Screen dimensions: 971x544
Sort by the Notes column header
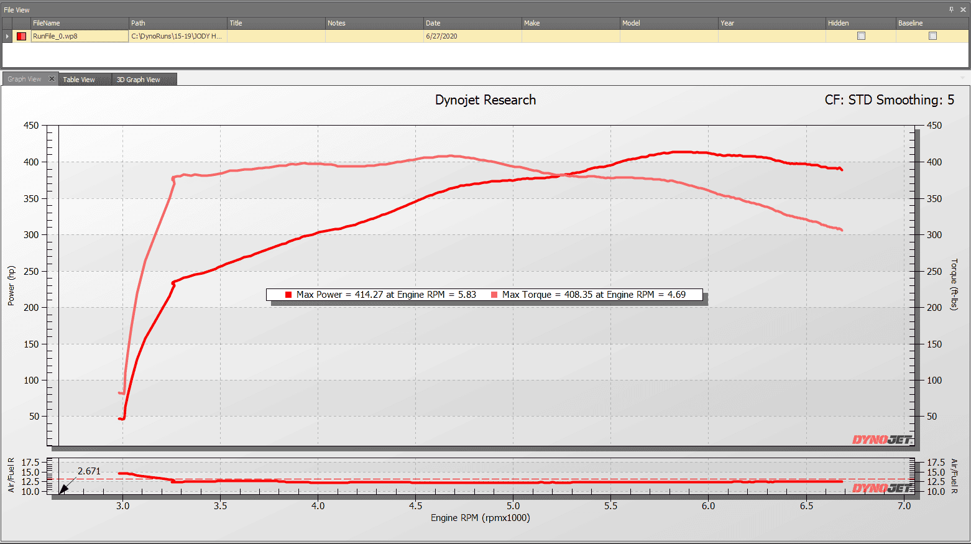point(374,23)
